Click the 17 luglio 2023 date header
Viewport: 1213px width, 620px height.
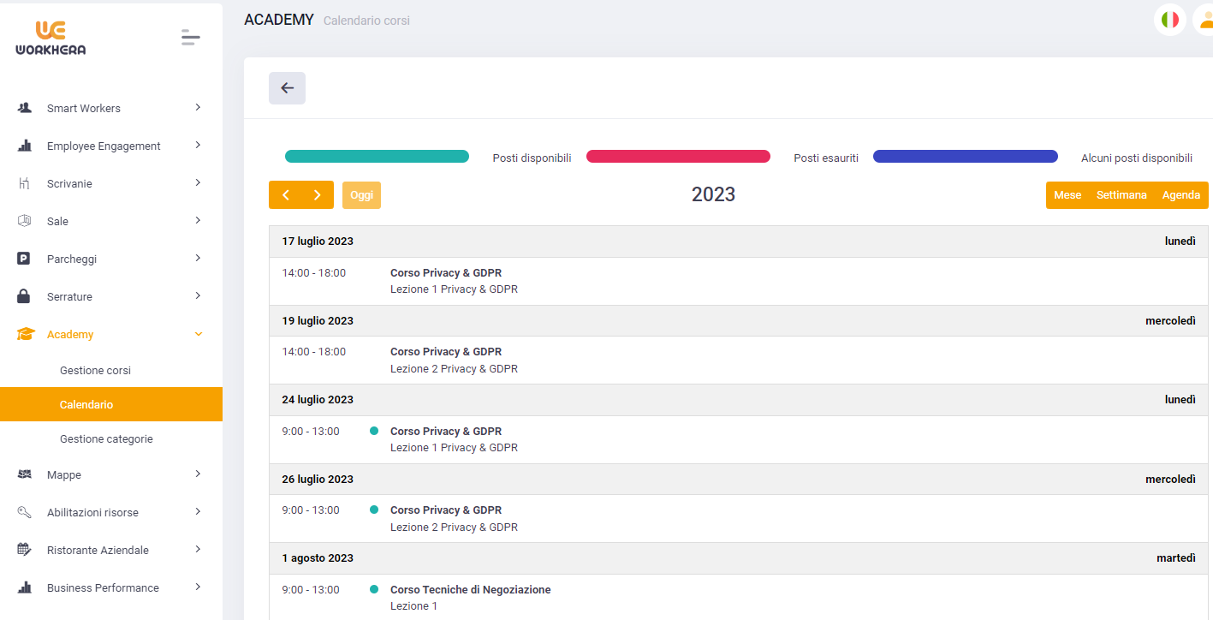(x=318, y=241)
